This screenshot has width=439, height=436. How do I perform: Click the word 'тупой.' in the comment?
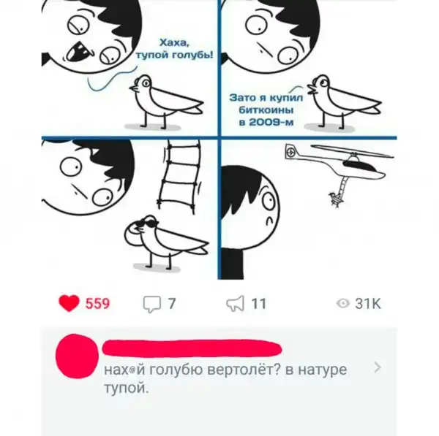126,388
